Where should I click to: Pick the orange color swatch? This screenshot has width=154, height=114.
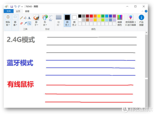point(95,16)
